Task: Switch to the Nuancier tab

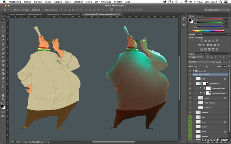Action: [199, 16]
